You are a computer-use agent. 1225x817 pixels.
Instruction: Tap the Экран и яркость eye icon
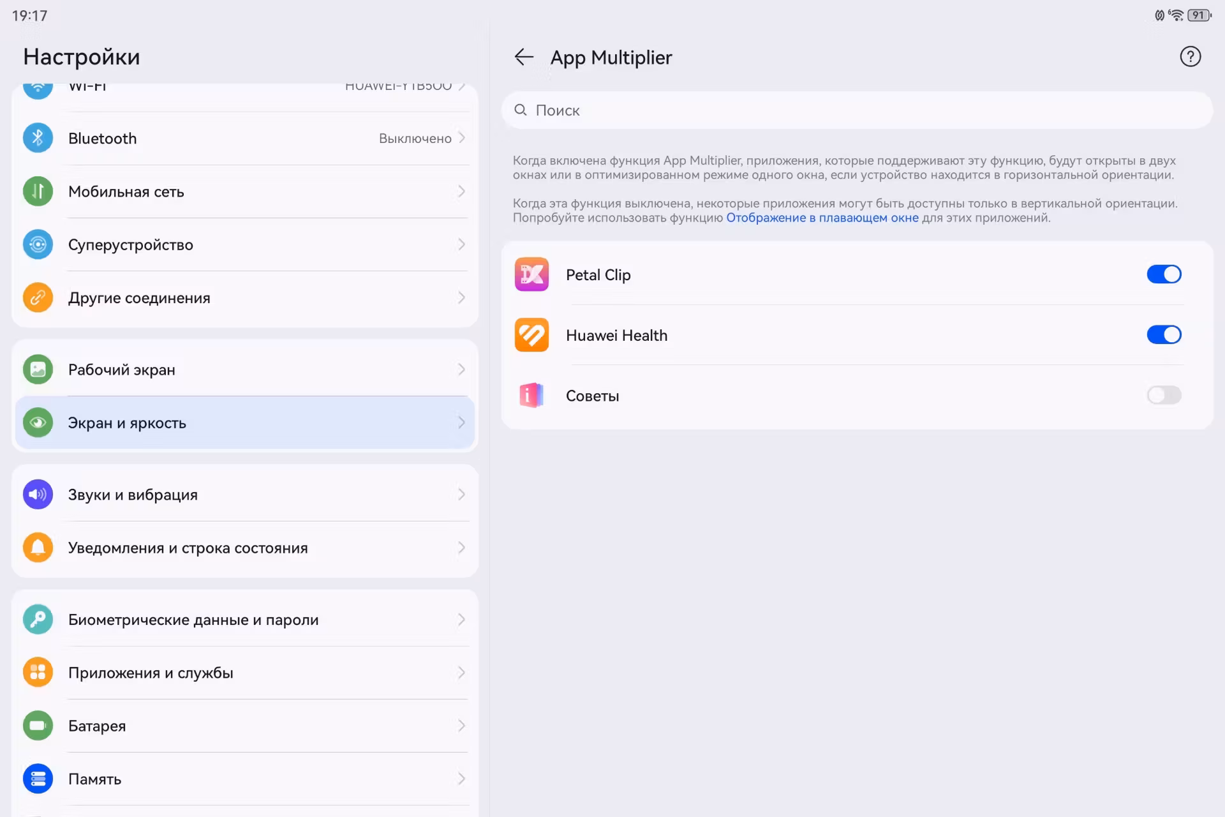point(38,422)
